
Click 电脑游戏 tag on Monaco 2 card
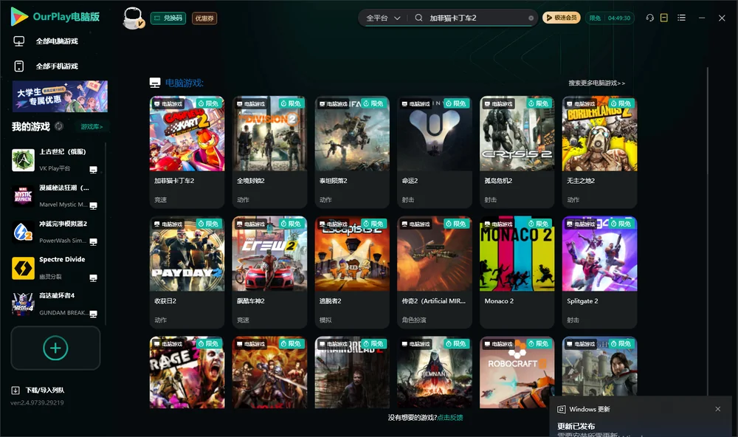(x=498, y=224)
